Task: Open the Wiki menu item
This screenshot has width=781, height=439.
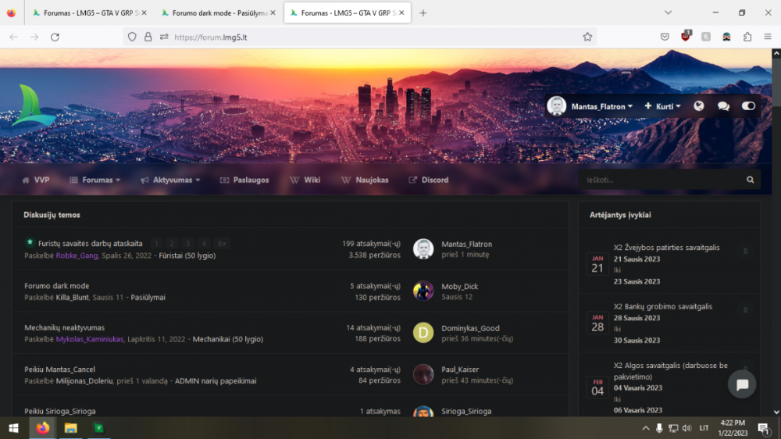Action: (x=305, y=180)
